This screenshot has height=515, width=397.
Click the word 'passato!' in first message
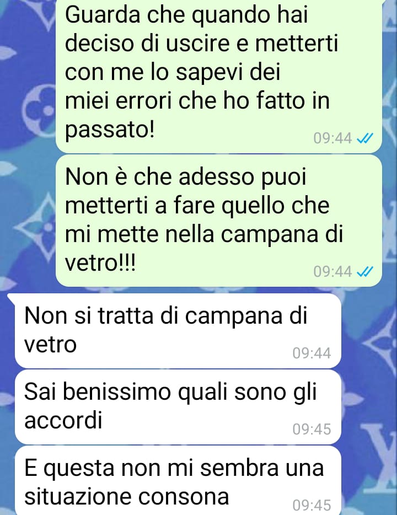(109, 131)
